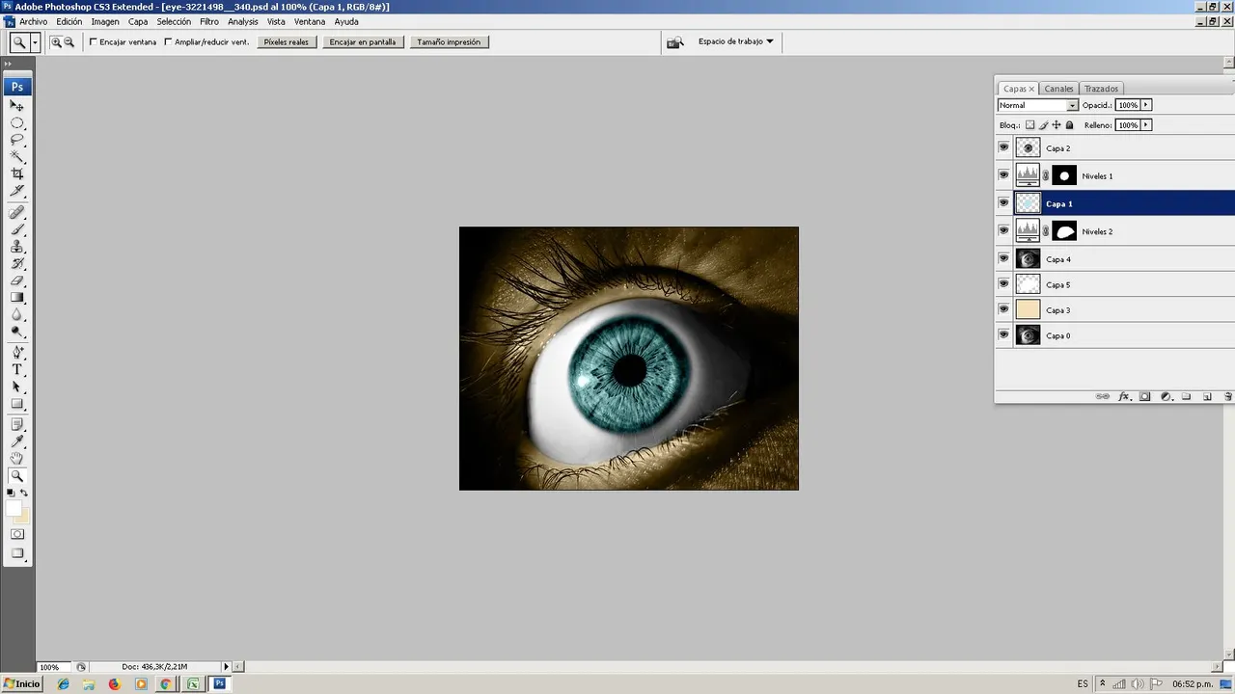Open the Archivo menu
The width and height of the screenshot is (1235, 694).
pyautogui.click(x=33, y=21)
